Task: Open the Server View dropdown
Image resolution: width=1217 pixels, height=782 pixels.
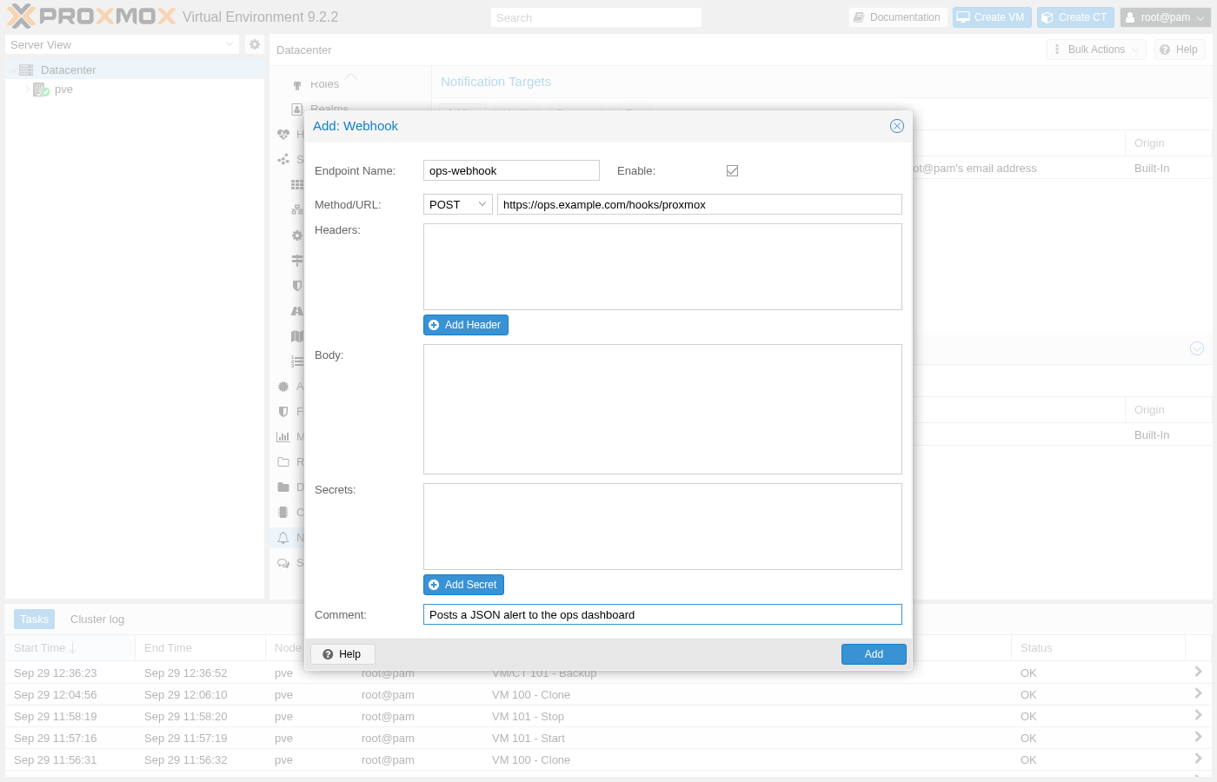Action: tap(229, 44)
